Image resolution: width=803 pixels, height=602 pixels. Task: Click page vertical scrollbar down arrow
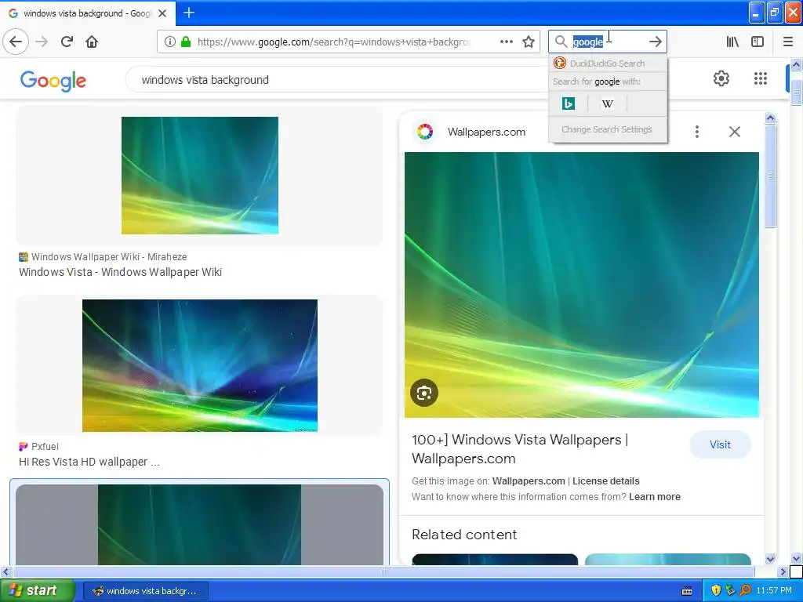pos(796,558)
